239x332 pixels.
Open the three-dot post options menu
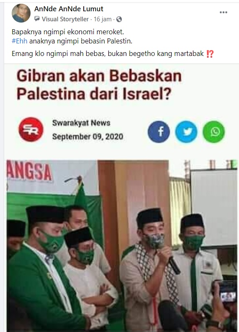[x=223, y=13]
